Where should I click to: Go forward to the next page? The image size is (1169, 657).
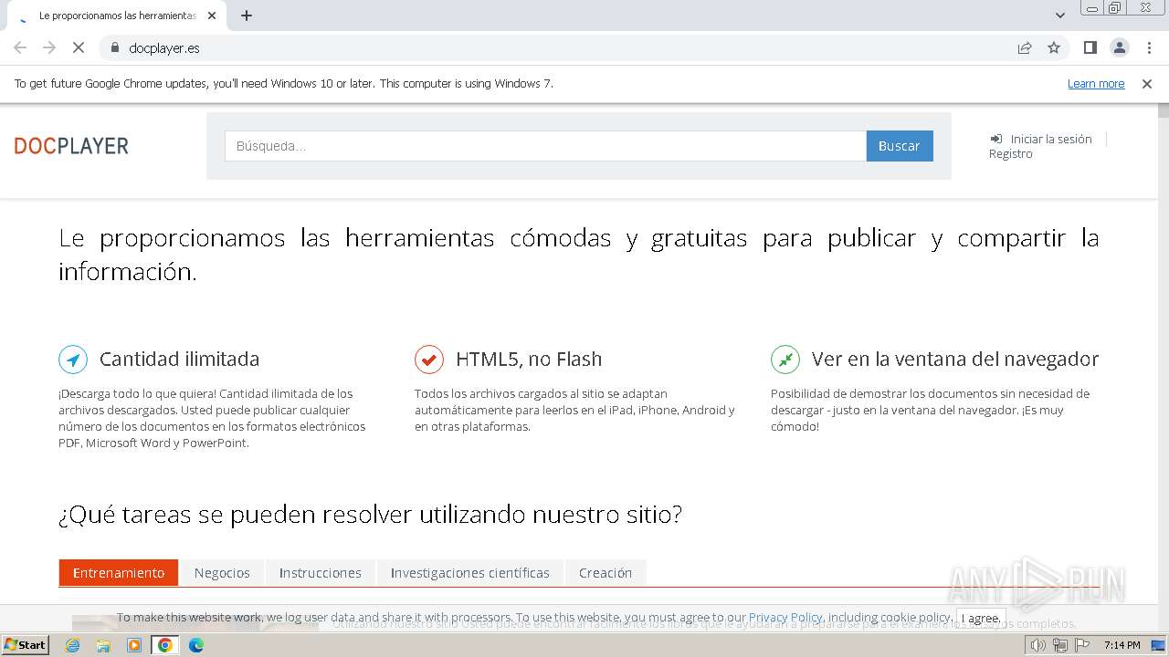pyautogui.click(x=49, y=47)
